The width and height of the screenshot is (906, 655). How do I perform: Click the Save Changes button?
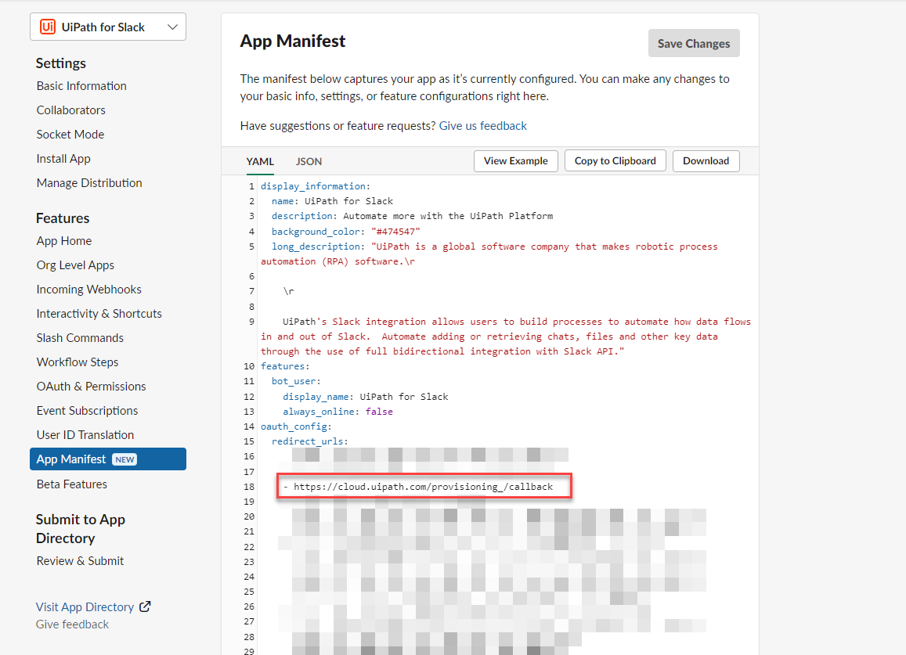pos(693,43)
